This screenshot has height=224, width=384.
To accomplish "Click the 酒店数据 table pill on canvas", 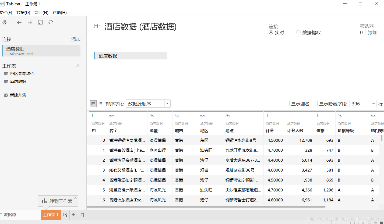I will coord(131,56).
